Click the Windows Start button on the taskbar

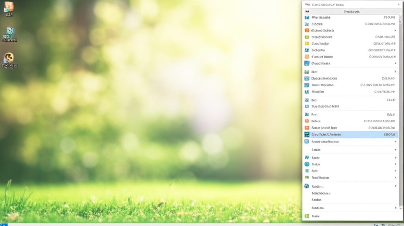click(4, 224)
